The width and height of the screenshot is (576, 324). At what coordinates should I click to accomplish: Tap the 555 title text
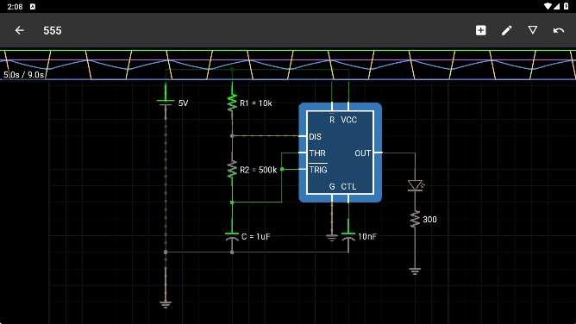[x=53, y=30]
